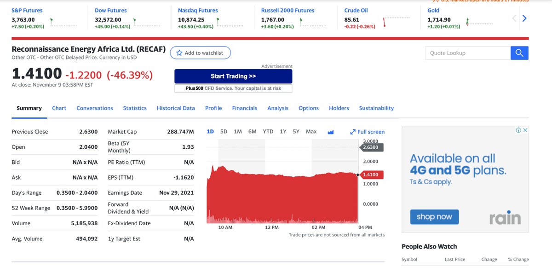Click the Open value 2.0400

click(88, 147)
